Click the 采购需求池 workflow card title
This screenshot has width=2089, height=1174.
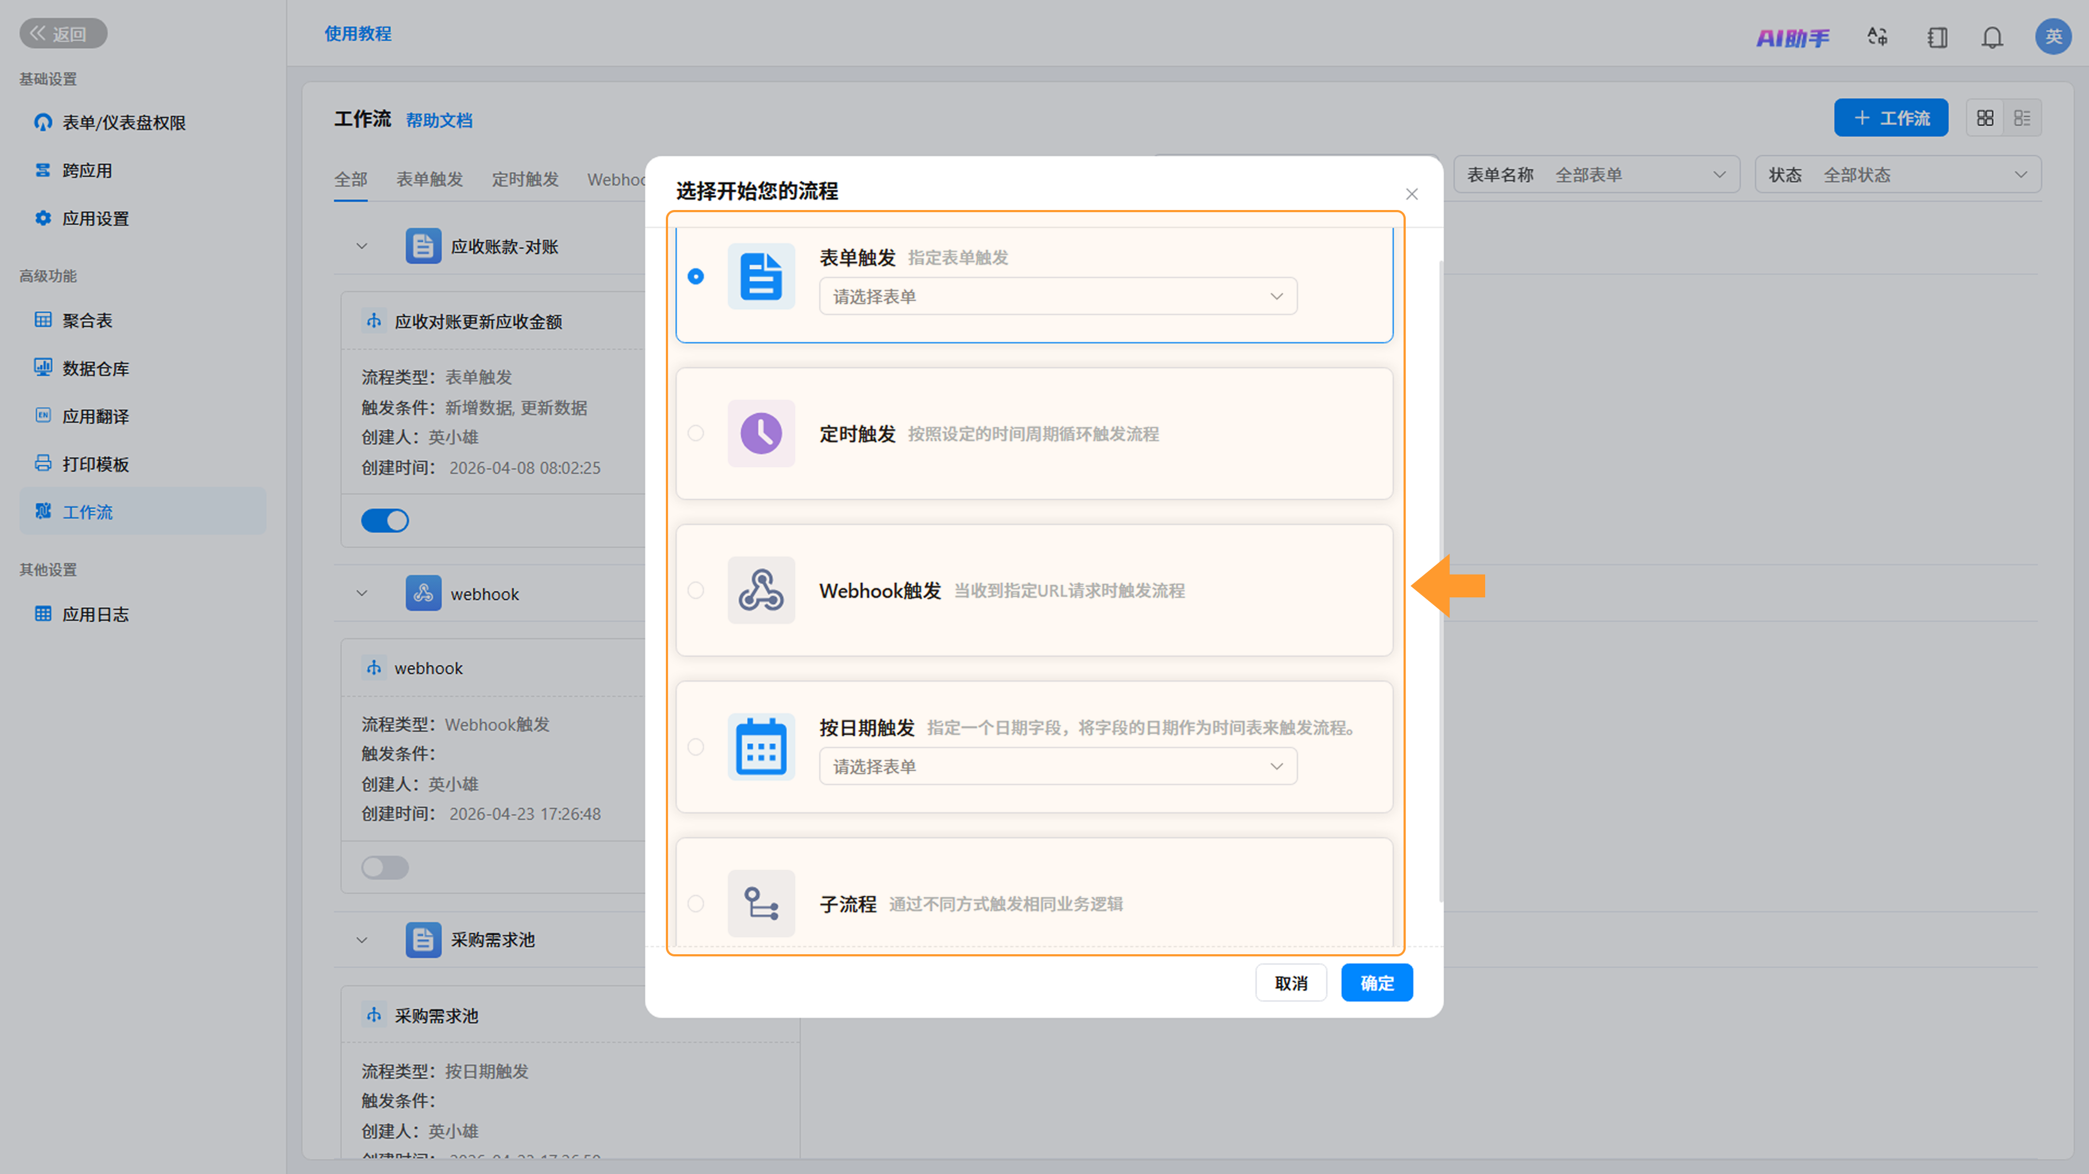click(436, 1016)
